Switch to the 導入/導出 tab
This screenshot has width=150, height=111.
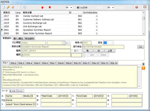(x=18, y=39)
